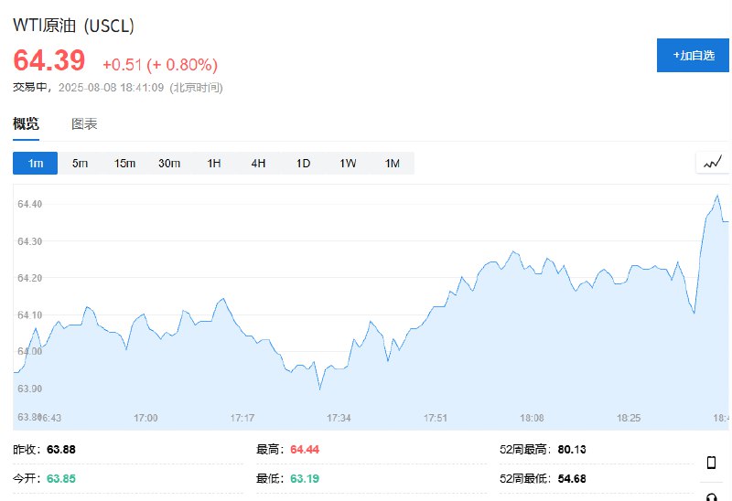This screenshot has height=501, width=732.
Task: Switch chart to 1W timeframe
Action: pos(348,164)
